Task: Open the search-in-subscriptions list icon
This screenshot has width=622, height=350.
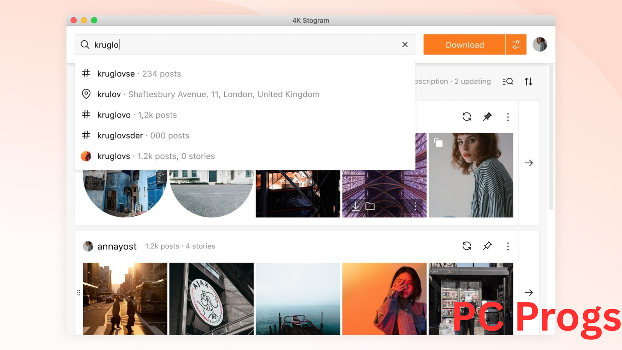Action: pyautogui.click(x=508, y=82)
